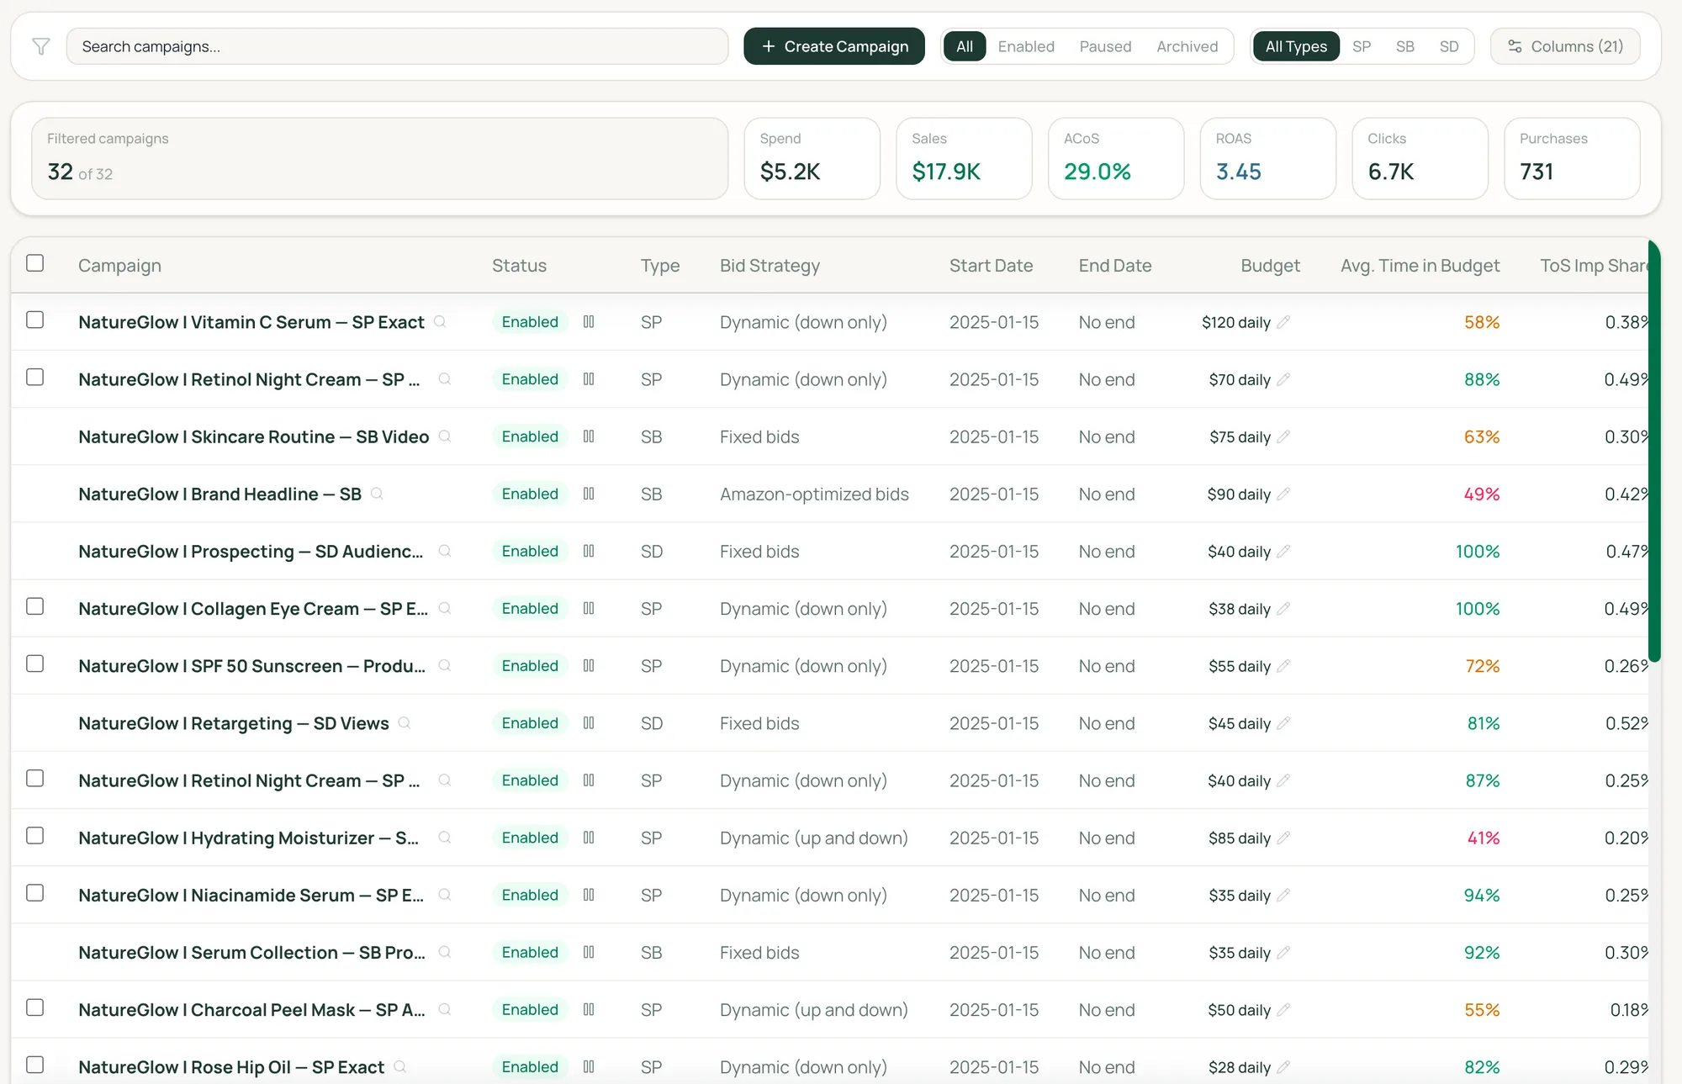Check the Collagen Eye Cream campaign checkbox
Viewport: 1682px width, 1084px height.
(34, 606)
